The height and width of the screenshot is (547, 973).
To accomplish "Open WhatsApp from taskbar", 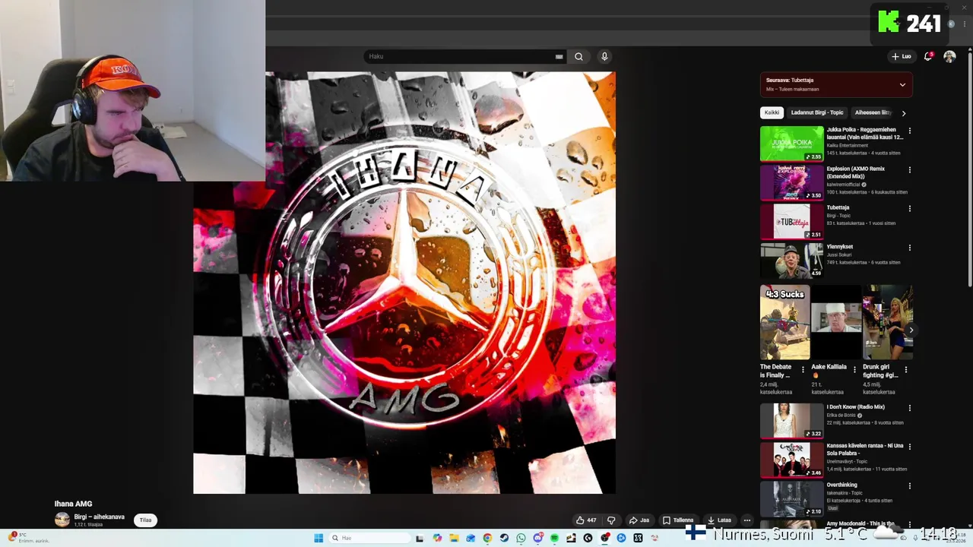I will (x=521, y=538).
